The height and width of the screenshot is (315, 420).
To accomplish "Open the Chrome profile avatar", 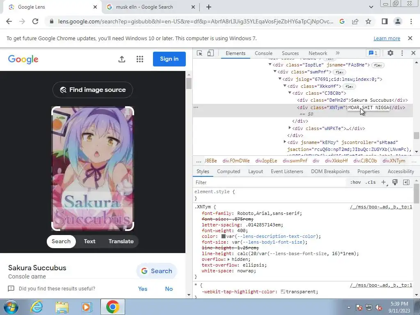I will tap(398, 21).
